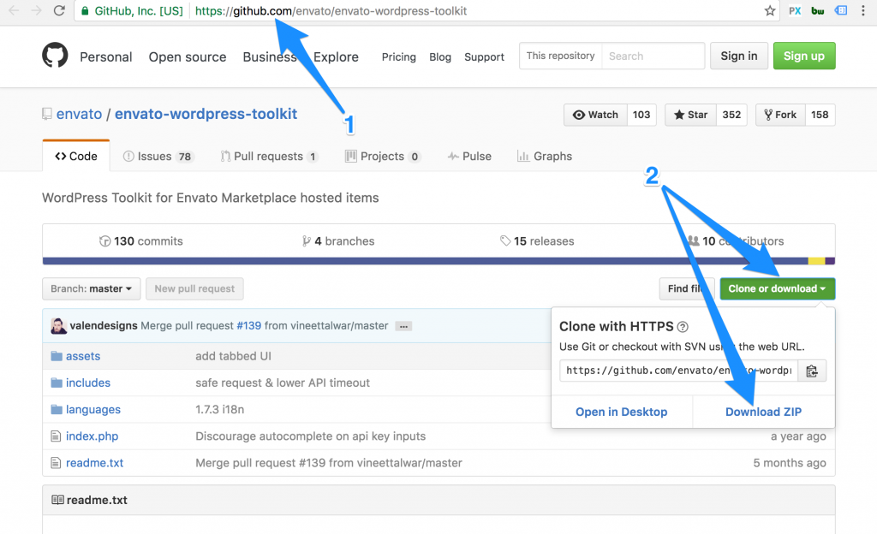Click the language breakdown color bar

[438, 261]
